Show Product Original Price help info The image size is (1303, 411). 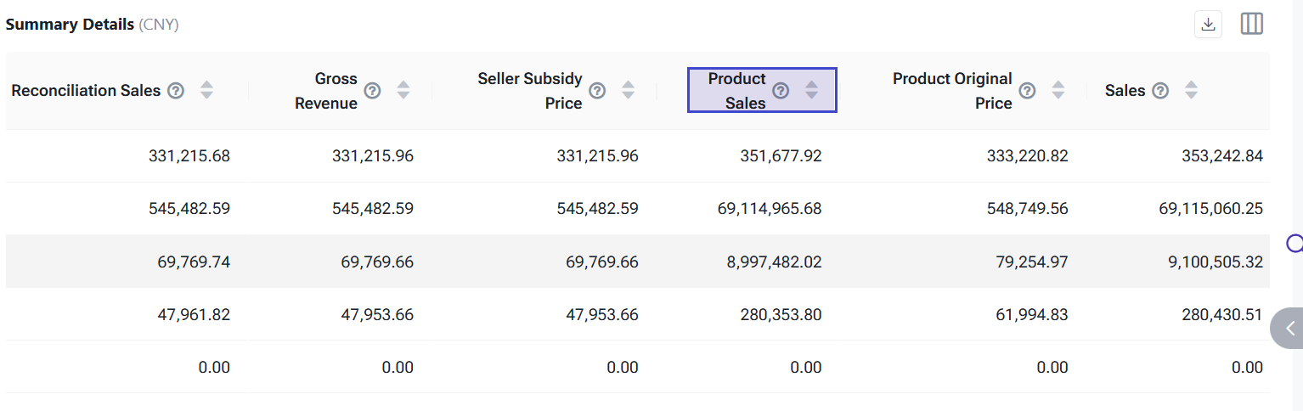[1027, 91]
